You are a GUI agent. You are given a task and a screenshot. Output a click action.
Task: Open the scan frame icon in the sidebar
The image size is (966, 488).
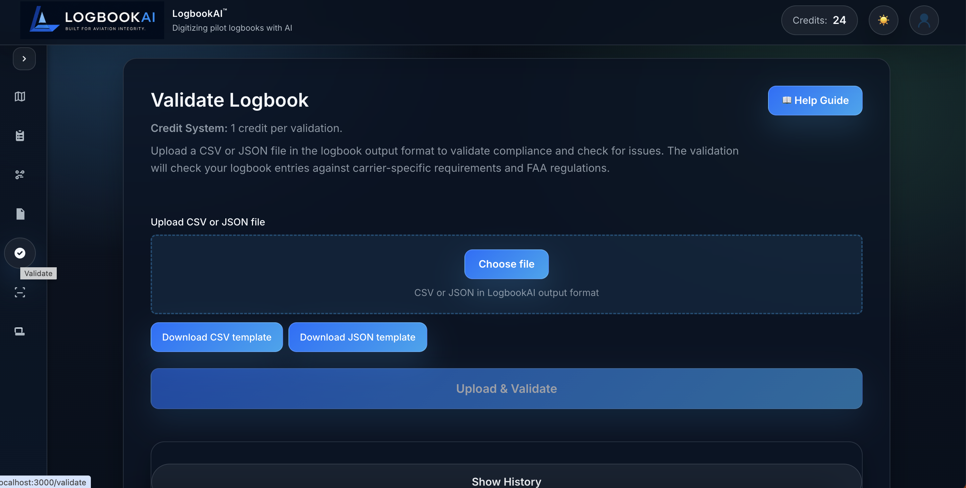[x=20, y=292]
